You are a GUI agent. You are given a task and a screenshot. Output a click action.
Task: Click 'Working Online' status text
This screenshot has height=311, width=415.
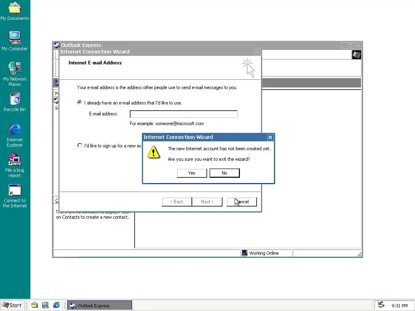[264, 253]
